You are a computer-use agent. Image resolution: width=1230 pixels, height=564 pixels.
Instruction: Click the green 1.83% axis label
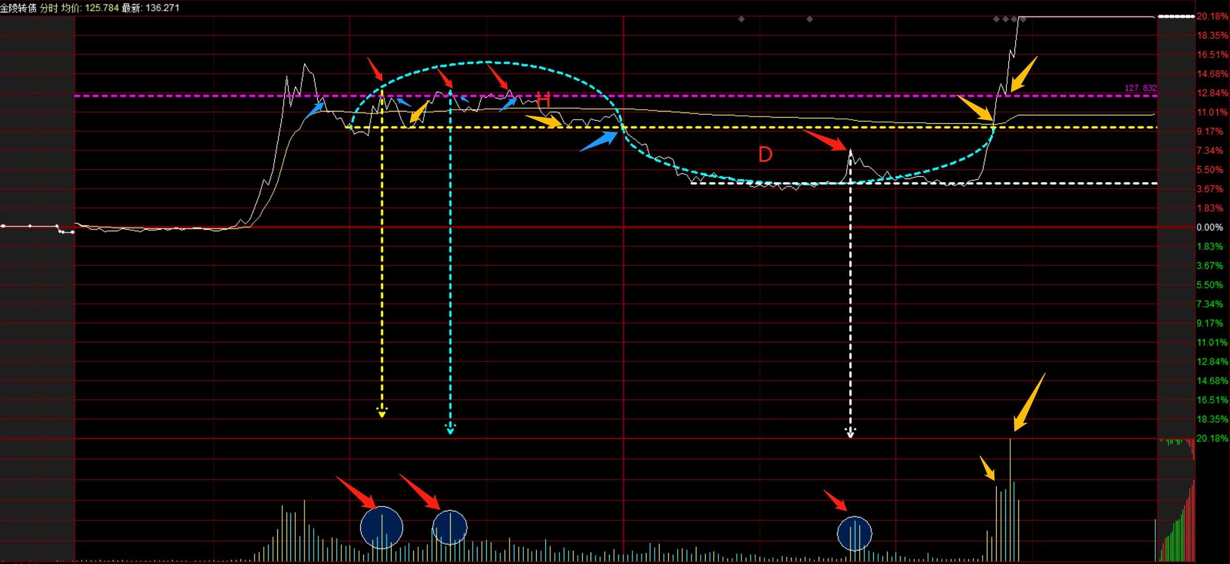(x=1210, y=246)
